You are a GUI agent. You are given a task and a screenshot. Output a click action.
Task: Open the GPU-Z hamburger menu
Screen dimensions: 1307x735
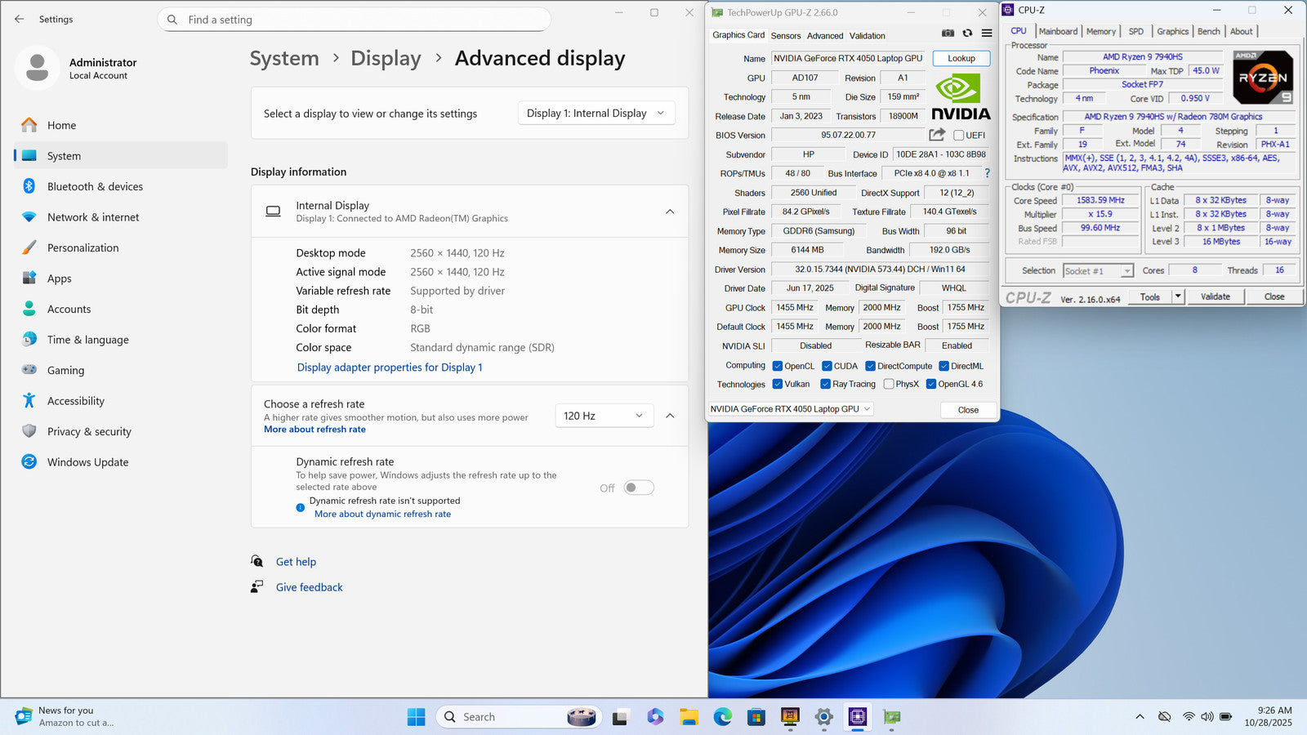click(987, 33)
